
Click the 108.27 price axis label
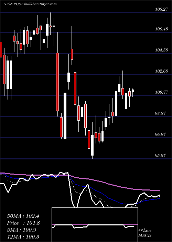[x=161, y=9]
